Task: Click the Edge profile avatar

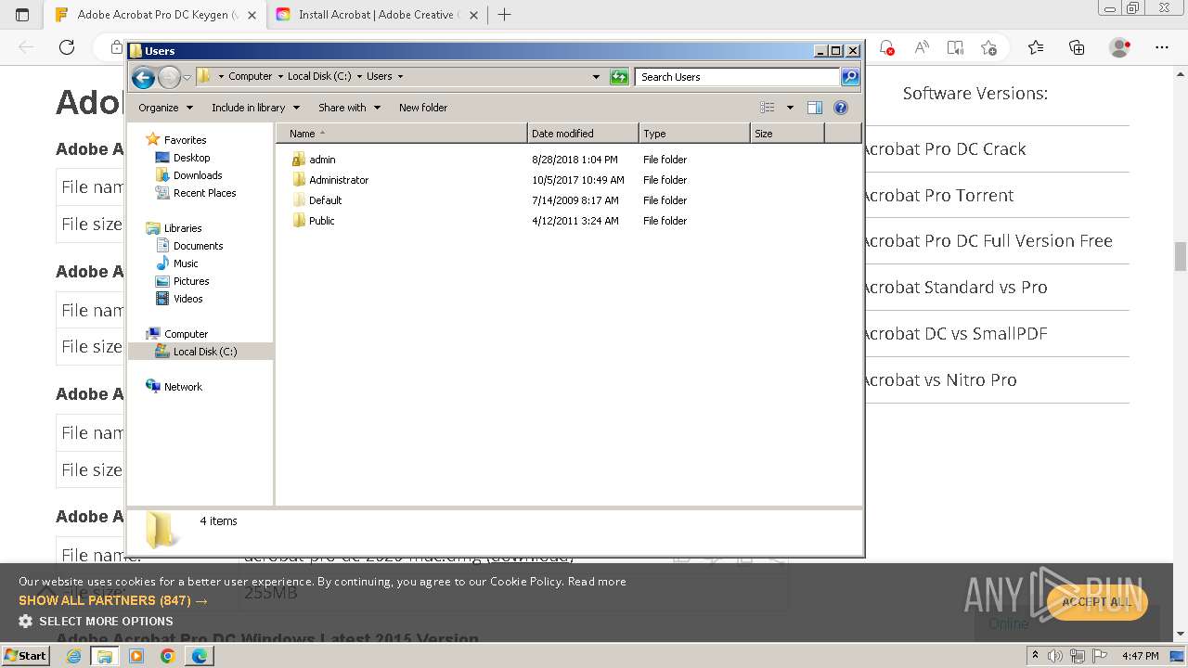Action: tap(1120, 47)
